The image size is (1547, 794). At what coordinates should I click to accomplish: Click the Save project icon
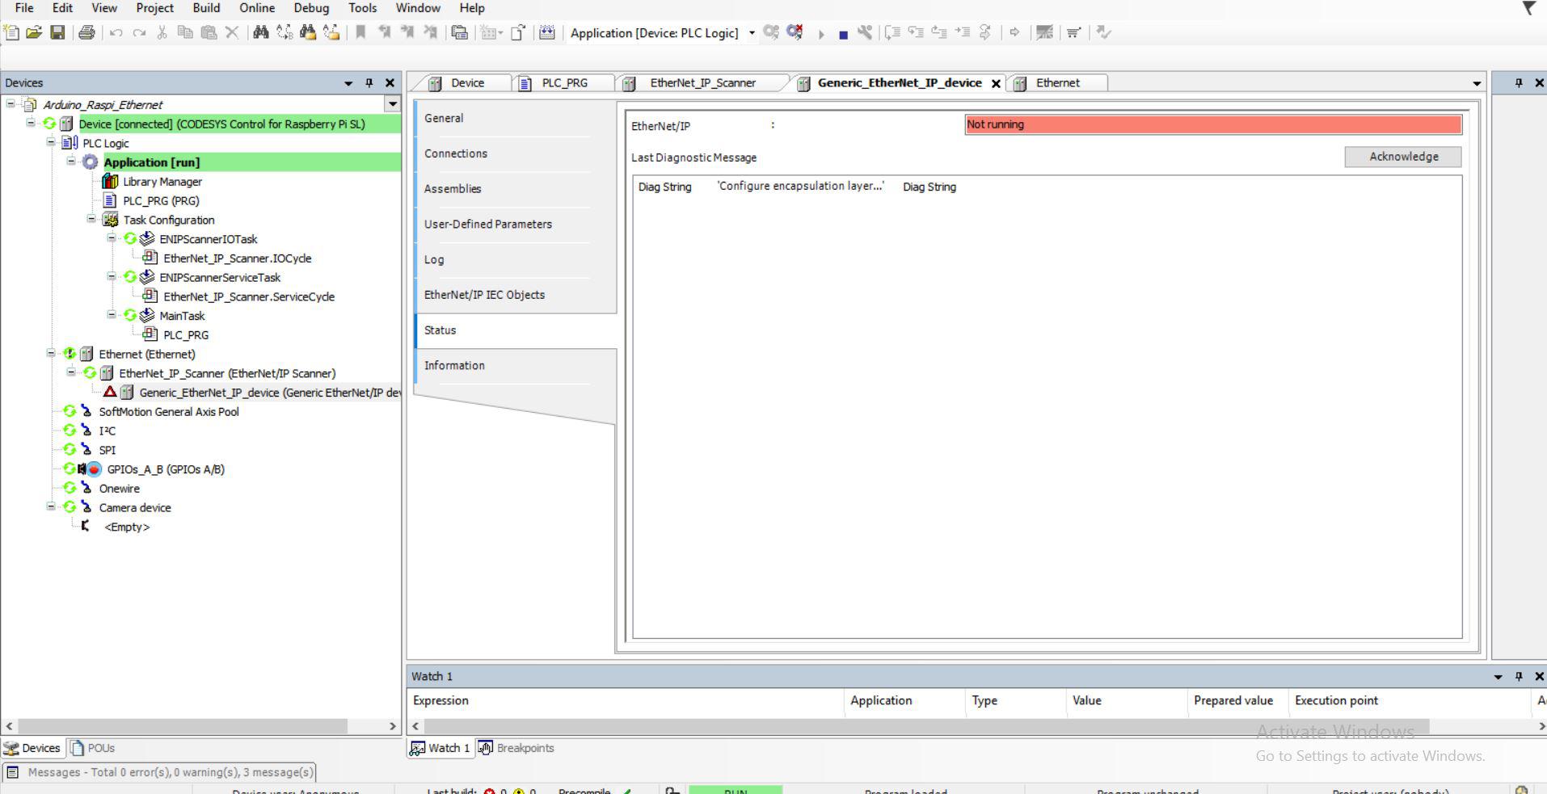tap(57, 32)
